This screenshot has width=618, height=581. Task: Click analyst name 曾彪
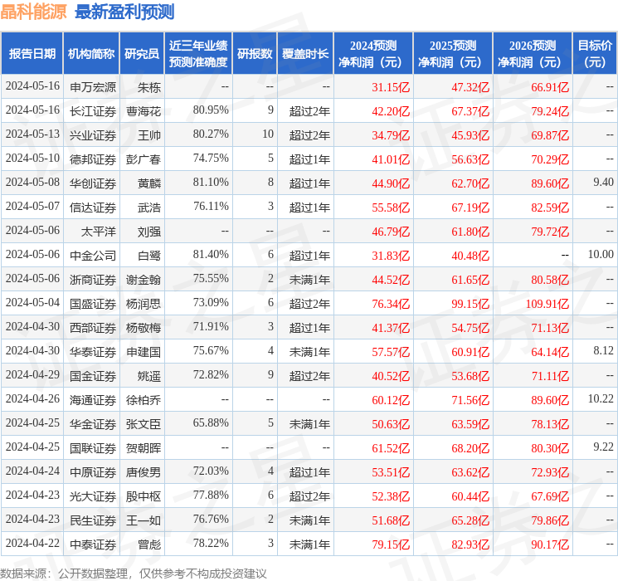(x=149, y=544)
